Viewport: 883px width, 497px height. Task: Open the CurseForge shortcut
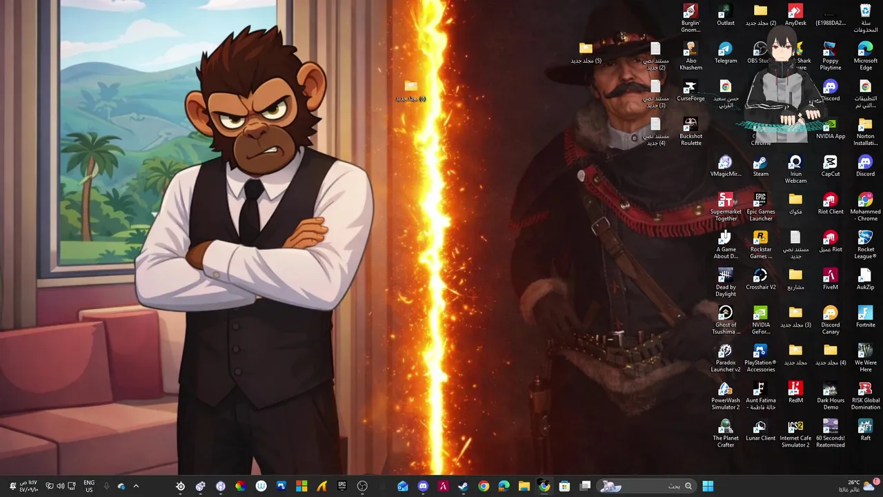691,90
